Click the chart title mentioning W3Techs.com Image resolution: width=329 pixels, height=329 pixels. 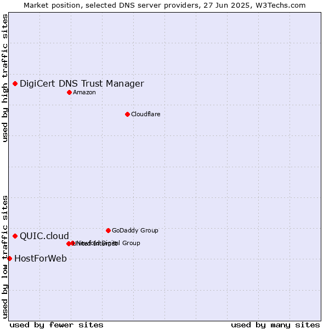[164, 5]
